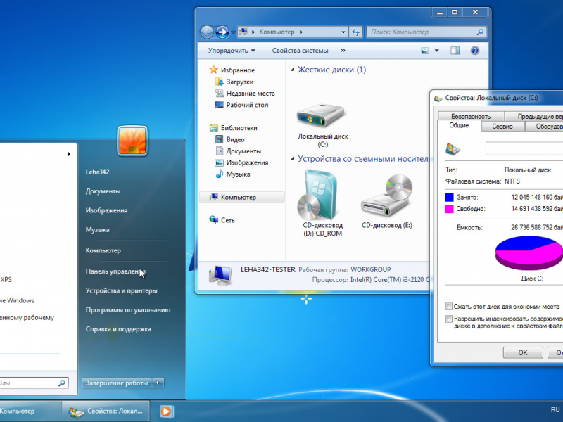The width and height of the screenshot is (563, 422).
Task: Select Компьютер in navigation pane
Action: (242, 197)
